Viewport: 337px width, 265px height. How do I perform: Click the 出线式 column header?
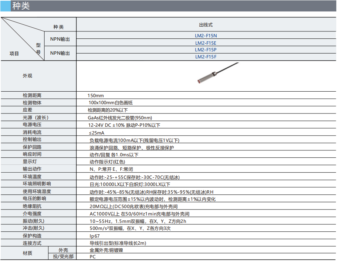[x=206, y=25]
